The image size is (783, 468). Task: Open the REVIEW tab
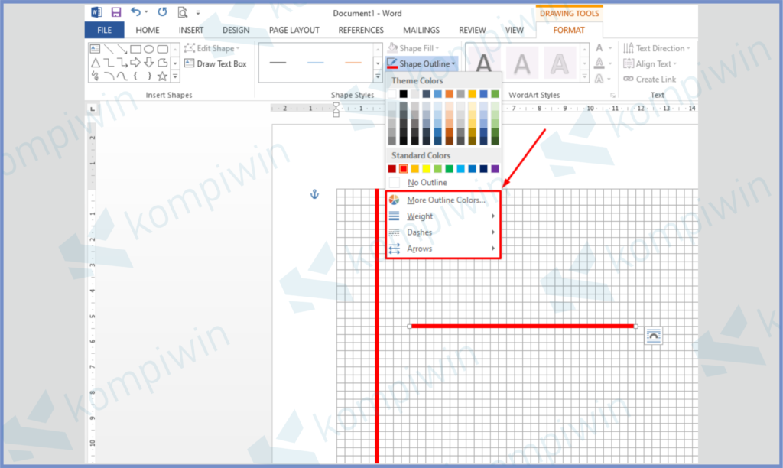coord(472,30)
